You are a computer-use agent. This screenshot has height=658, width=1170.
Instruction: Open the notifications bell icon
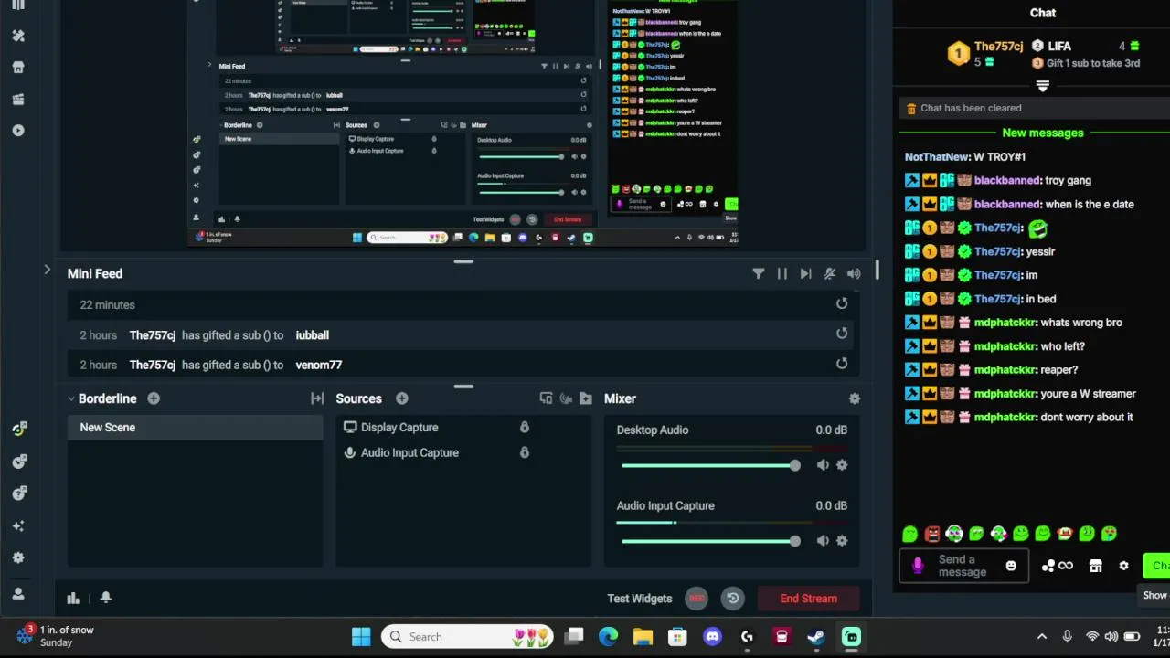(x=106, y=598)
